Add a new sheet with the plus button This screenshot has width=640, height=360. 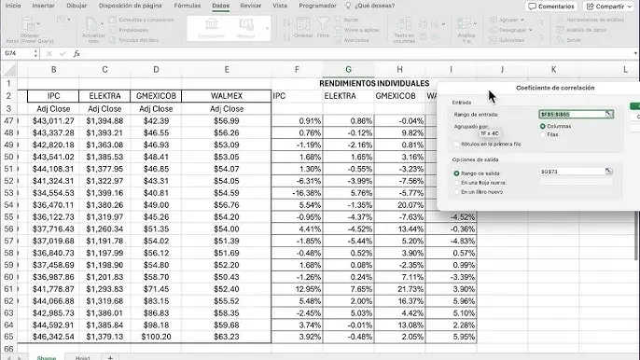(x=110, y=357)
